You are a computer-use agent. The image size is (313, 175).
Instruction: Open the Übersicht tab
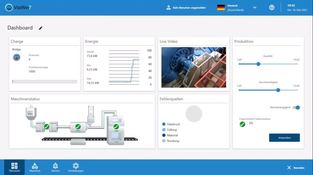click(x=14, y=167)
